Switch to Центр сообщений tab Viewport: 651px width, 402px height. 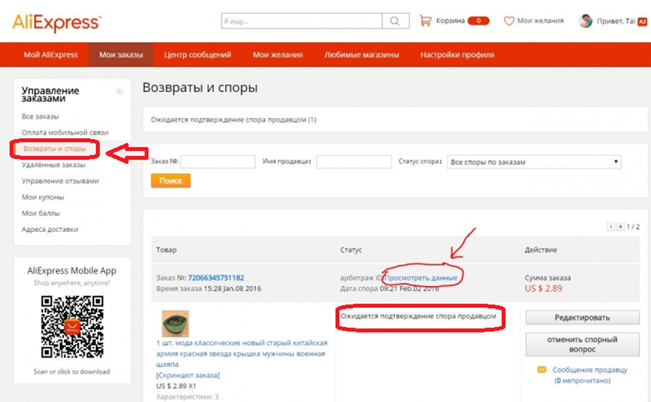(198, 55)
